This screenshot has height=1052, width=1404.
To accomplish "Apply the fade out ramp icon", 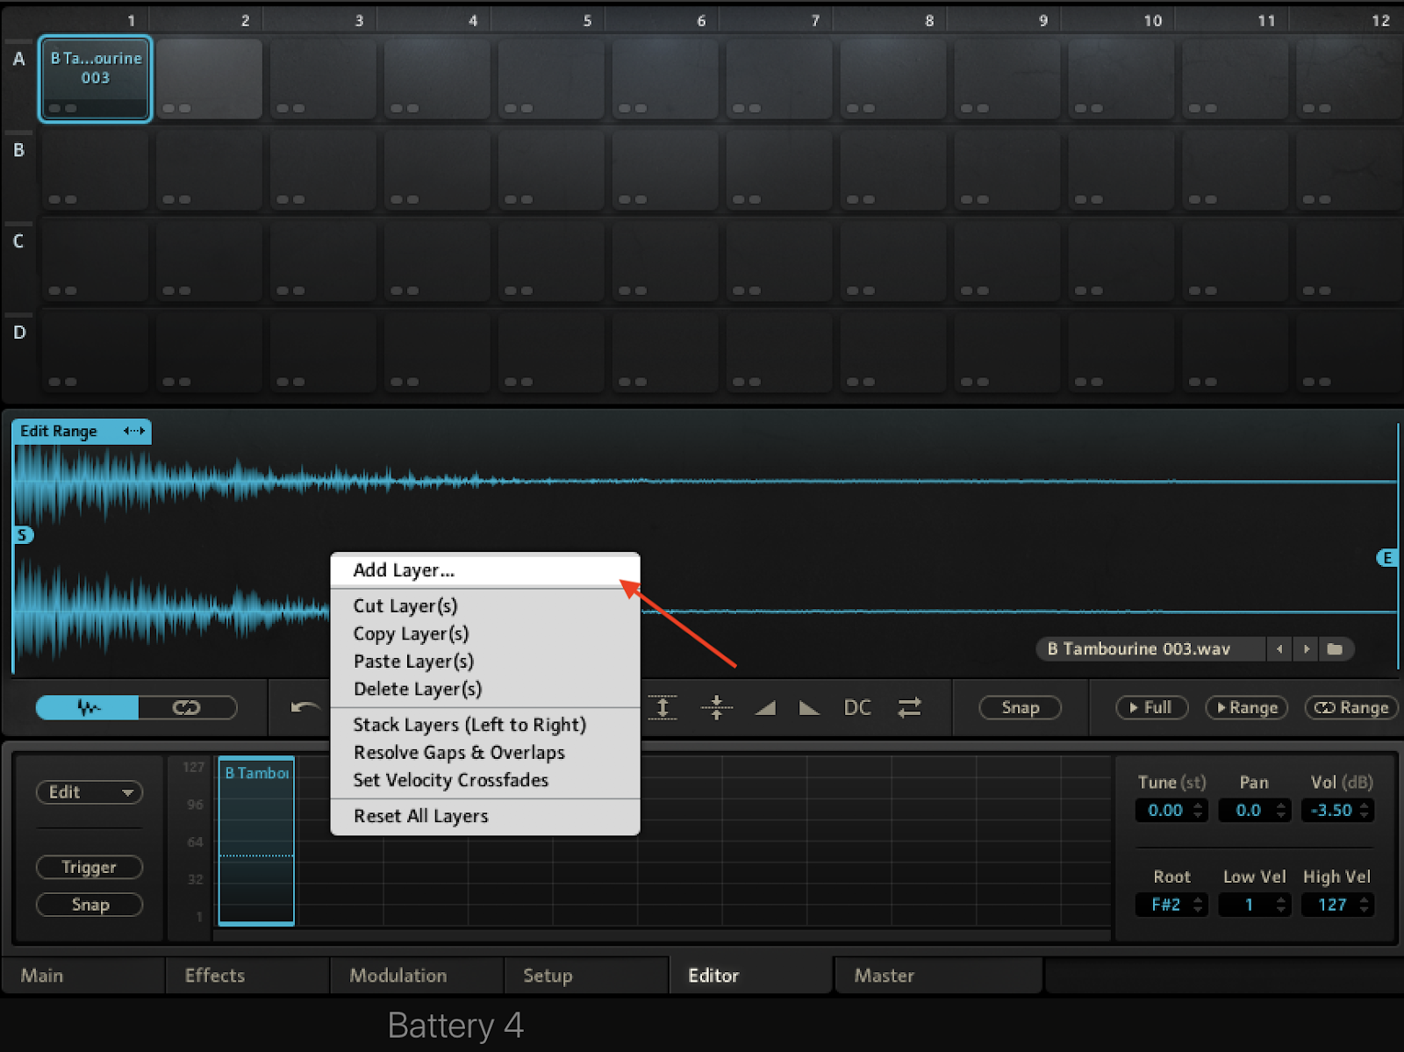I will click(809, 707).
